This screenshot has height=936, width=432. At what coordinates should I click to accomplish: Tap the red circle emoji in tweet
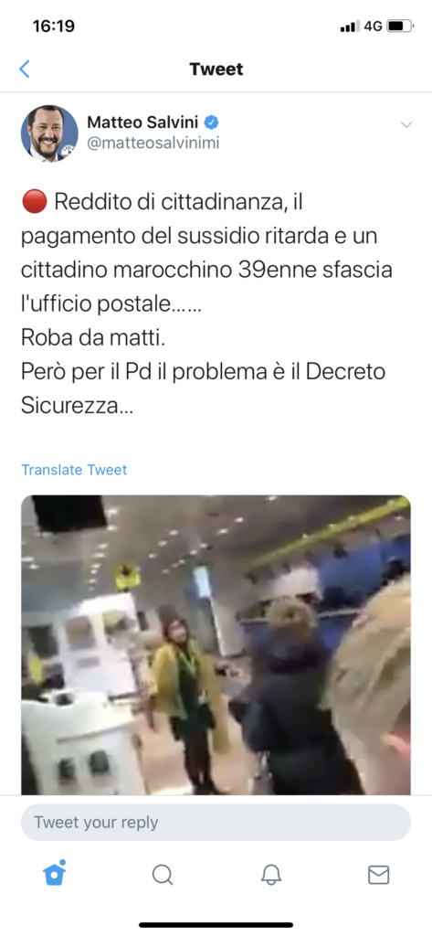pos(34,202)
